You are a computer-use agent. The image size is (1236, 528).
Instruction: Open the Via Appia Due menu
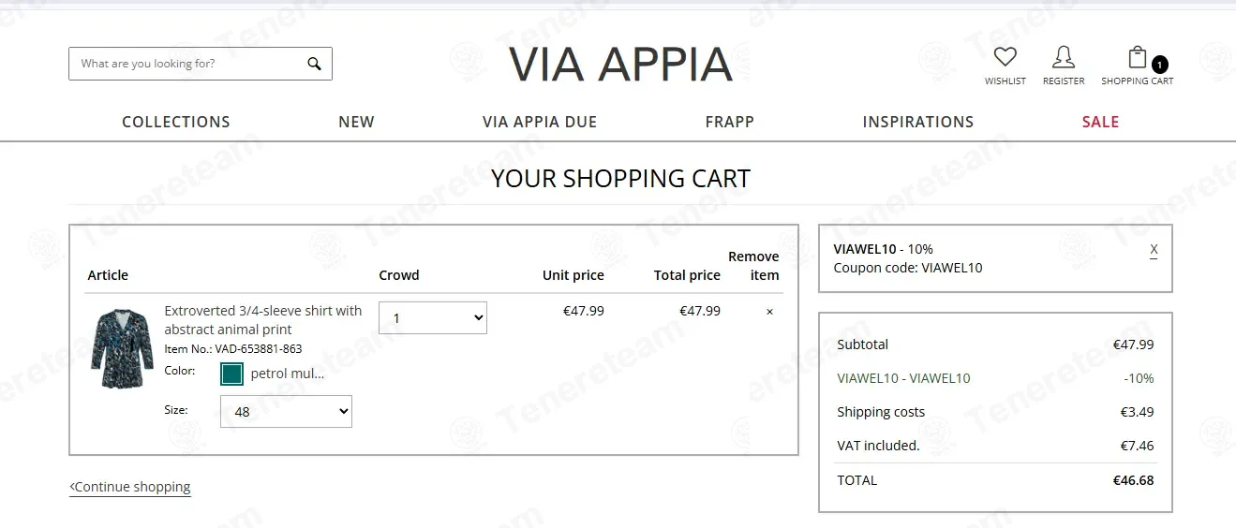pos(540,122)
